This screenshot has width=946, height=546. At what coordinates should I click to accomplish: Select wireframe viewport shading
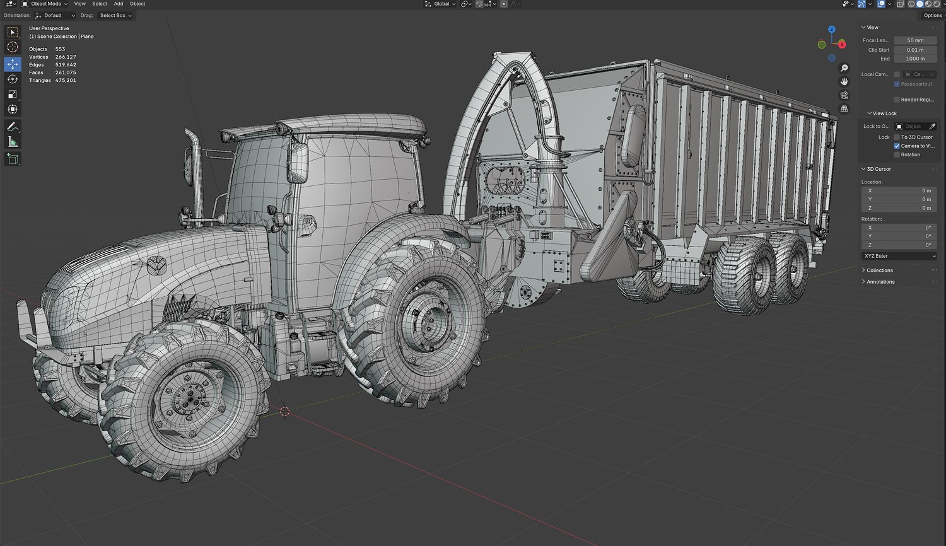911,4
